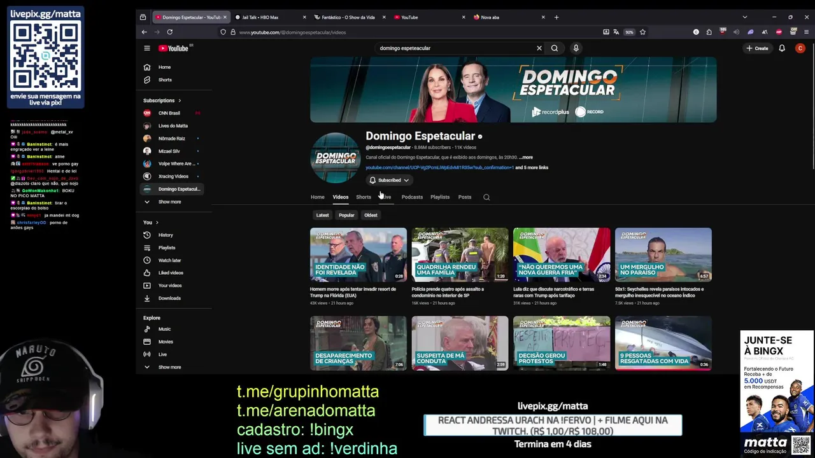Screen dimensions: 815x458
Task: Open the Firefox application menu
Action: [805, 32]
